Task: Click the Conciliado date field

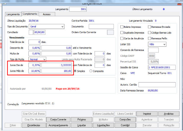Action: click(x=39, y=32)
